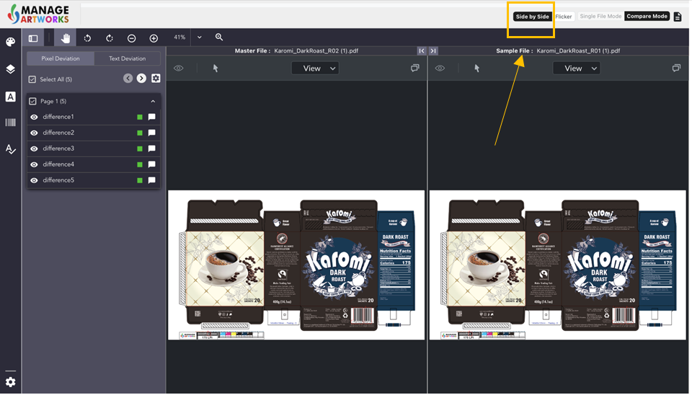Toggle sample pane visibility eye icon
The image size is (692, 395).
(x=440, y=68)
